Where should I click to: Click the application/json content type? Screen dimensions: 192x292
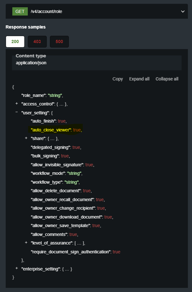tap(31, 63)
